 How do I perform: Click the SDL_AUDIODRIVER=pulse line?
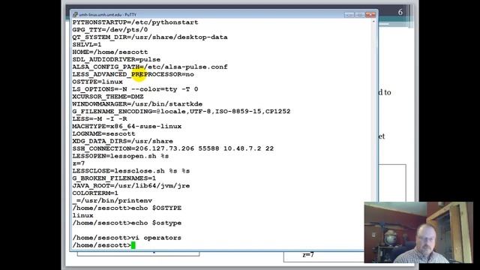(116, 59)
